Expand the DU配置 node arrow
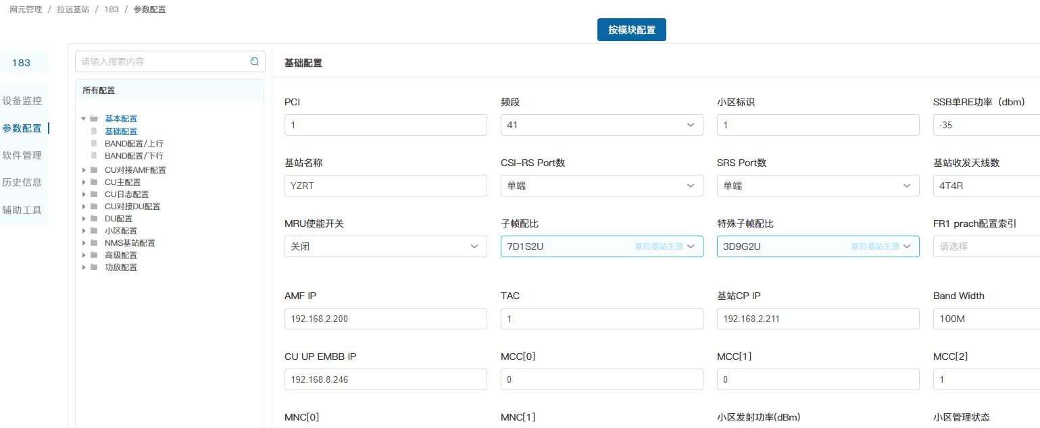 (84, 219)
